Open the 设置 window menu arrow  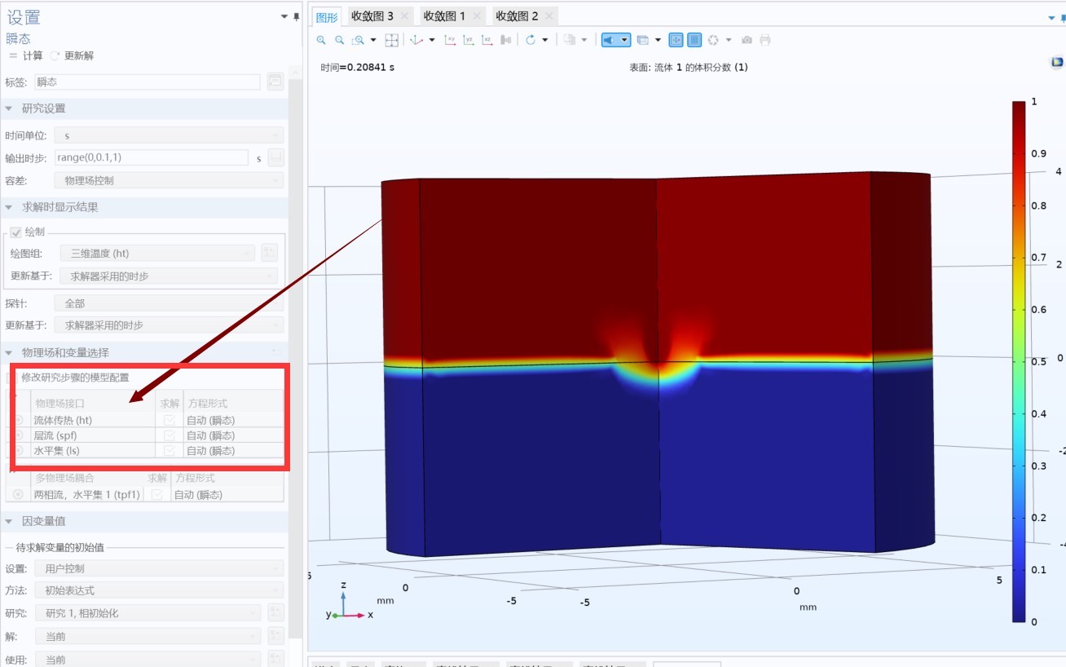284,16
